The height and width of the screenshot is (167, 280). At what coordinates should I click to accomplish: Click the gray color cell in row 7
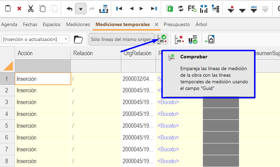pyautogui.click(x=221, y=149)
